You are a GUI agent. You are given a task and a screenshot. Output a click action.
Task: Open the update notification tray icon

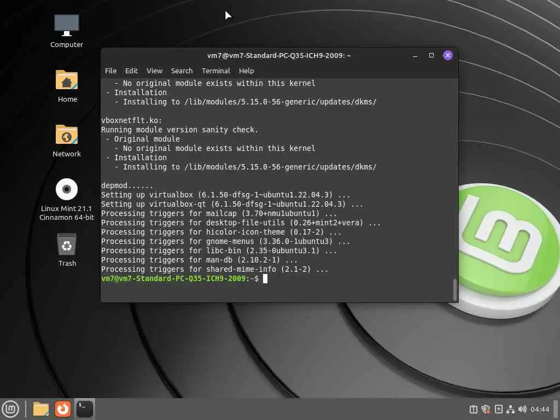474,409
